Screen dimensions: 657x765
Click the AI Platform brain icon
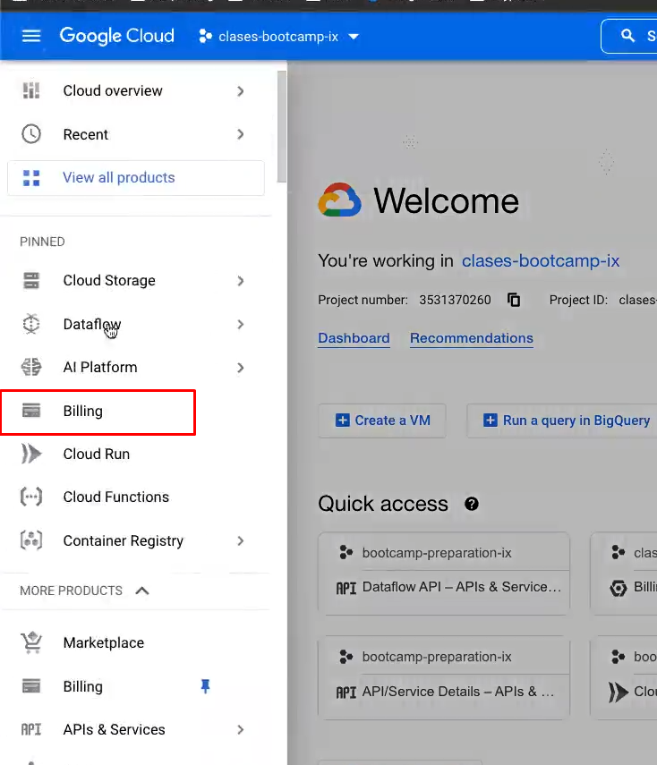[x=31, y=368]
